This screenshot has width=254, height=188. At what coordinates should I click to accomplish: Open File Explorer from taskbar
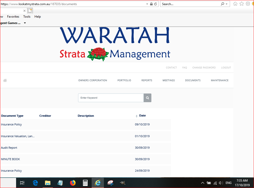pyautogui.click(x=48, y=183)
